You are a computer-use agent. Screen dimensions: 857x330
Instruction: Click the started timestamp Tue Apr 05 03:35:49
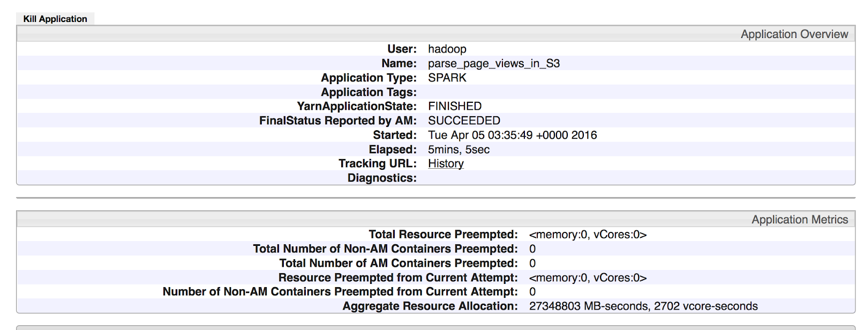(x=513, y=135)
